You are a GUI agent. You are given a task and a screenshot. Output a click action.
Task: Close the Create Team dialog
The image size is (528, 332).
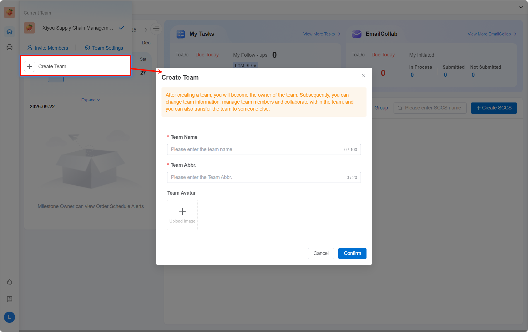(363, 76)
